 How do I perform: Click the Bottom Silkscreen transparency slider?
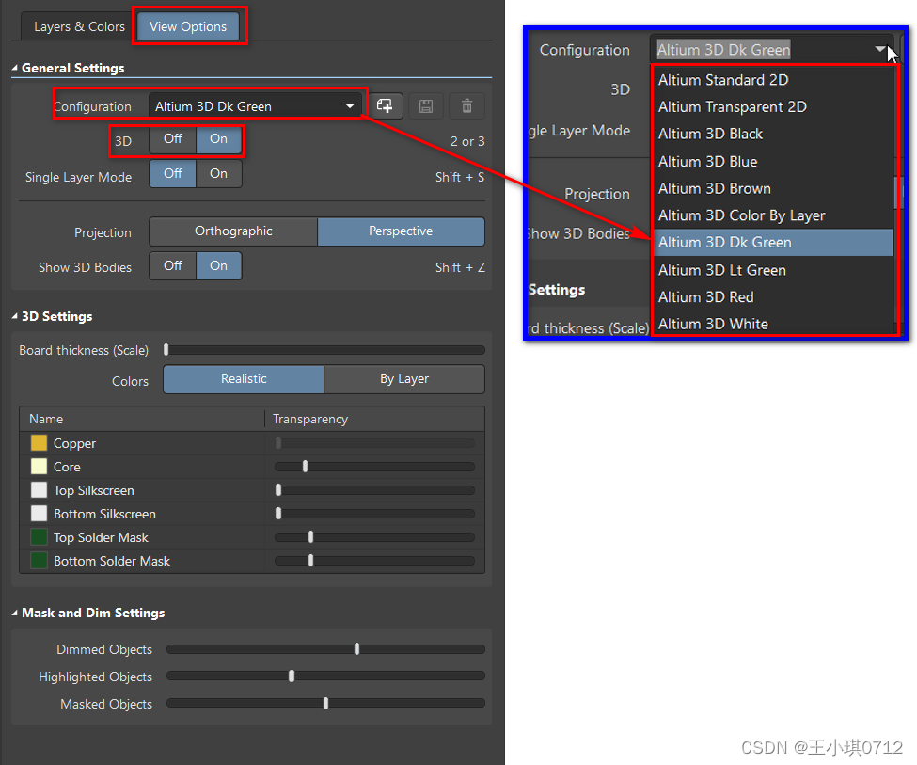pos(374,514)
